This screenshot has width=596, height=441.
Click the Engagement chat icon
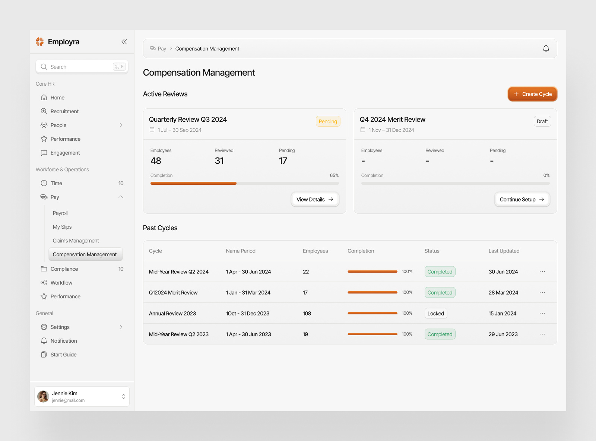[44, 153]
